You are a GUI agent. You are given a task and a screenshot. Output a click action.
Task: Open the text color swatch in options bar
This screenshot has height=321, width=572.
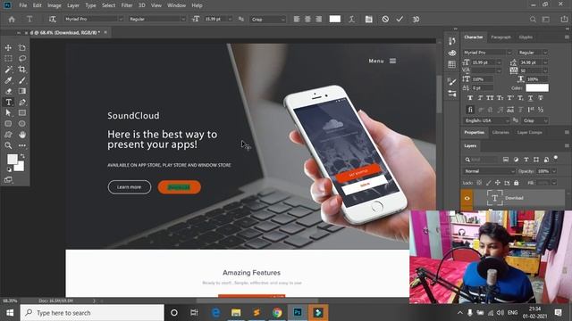tap(335, 19)
